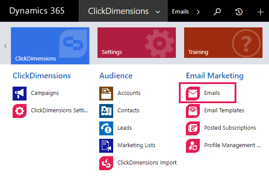Click the ClickDimensions Settings gear icon
The image size is (269, 178).
click(x=20, y=111)
